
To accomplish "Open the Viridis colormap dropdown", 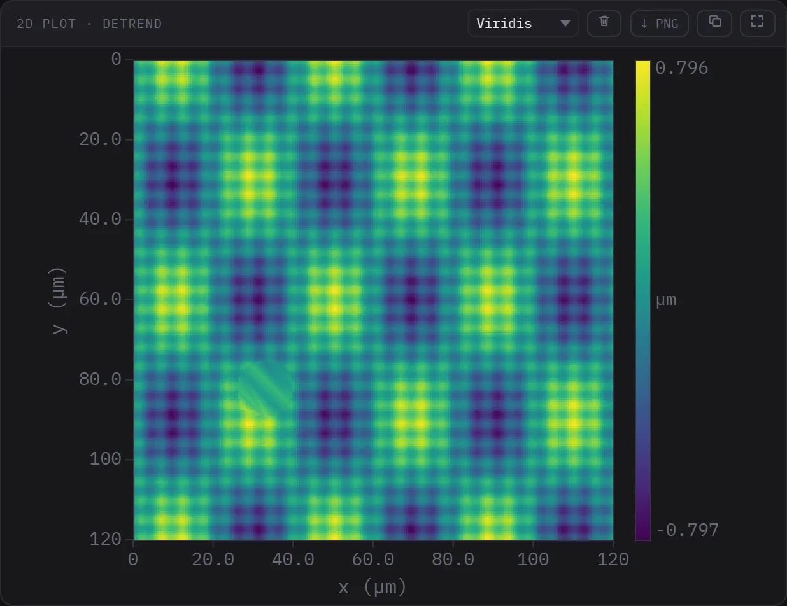I will coord(523,24).
